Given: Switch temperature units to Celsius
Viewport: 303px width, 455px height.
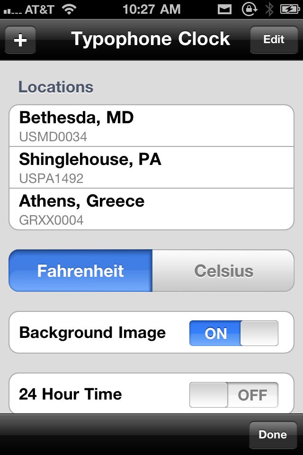Looking at the screenshot, I should tap(223, 271).
